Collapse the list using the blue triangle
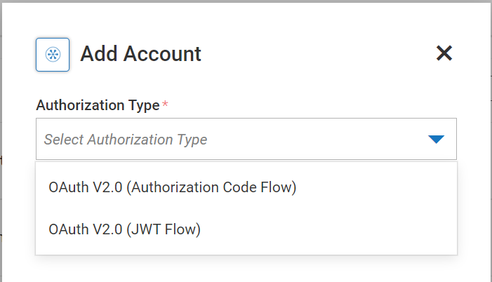The image size is (492, 282). click(x=436, y=139)
